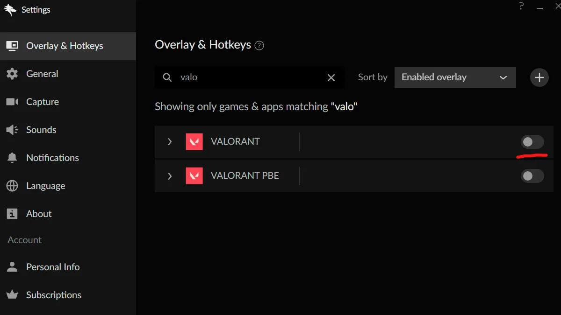Click the search field containing valo
The image size is (561, 315).
pyautogui.click(x=250, y=77)
